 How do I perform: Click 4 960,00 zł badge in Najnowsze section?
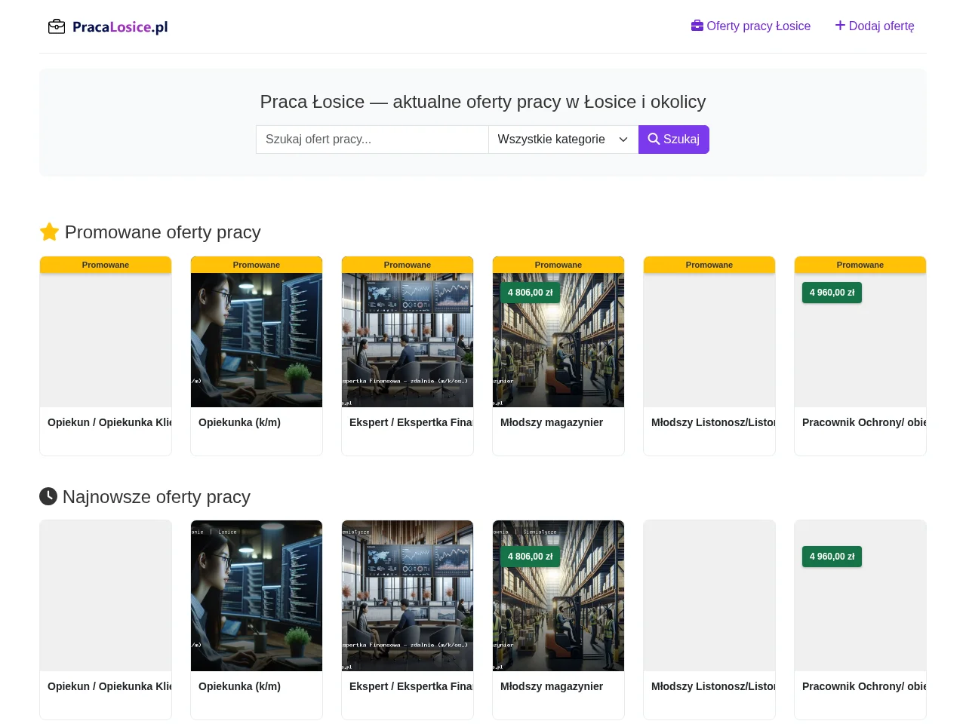pos(832,557)
